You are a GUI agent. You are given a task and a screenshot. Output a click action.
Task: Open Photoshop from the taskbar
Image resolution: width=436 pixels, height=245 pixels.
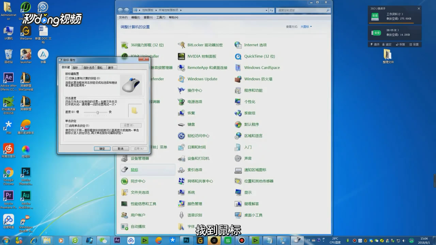186,240
